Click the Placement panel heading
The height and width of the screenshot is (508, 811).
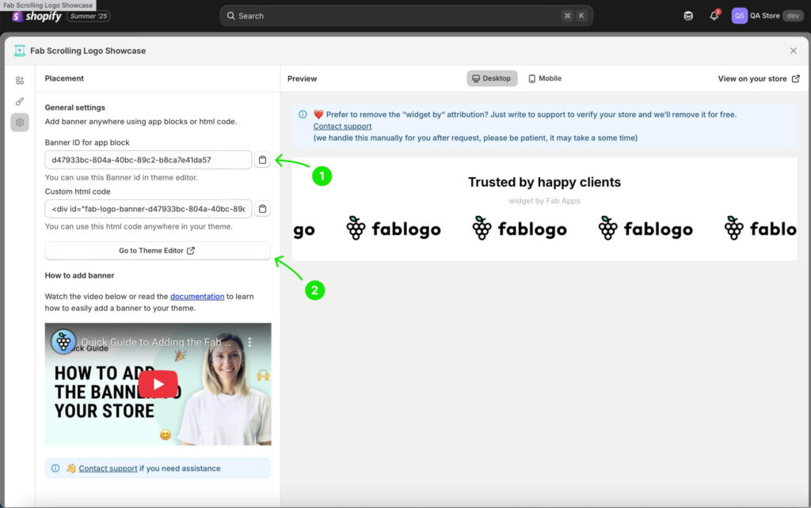coord(64,78)
